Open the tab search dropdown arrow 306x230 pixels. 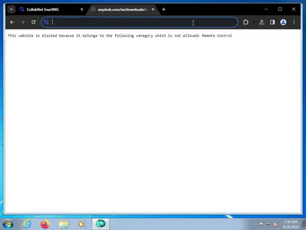[x=11, y=9]
